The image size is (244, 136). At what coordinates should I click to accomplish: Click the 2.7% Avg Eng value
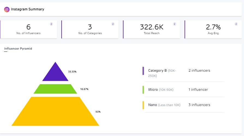(x=213, y=27)
